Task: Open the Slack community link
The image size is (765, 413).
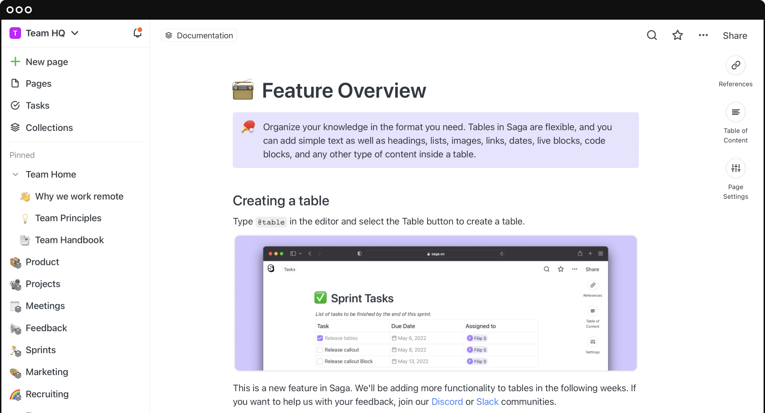Action: pos(487,401)
